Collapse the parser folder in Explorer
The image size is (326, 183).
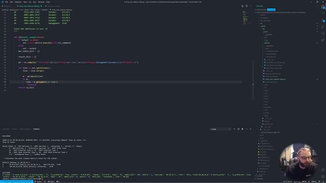(265, 32)
